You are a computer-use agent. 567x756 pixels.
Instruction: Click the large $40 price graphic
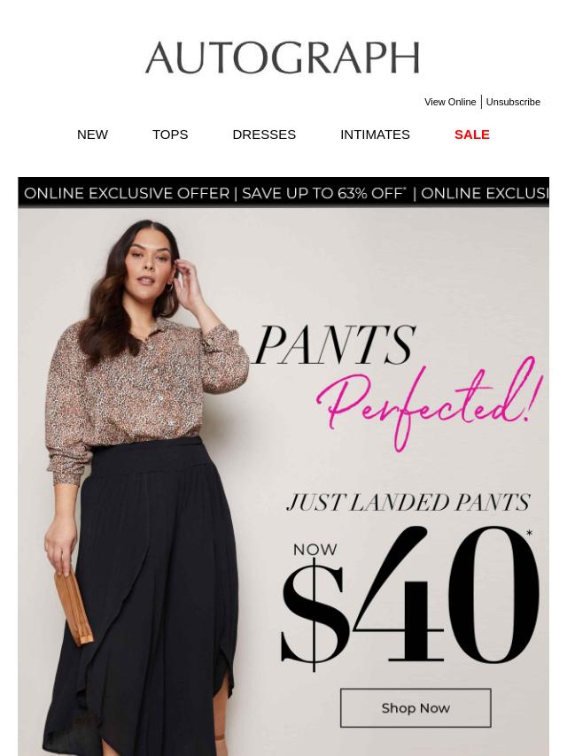point(410,598)
